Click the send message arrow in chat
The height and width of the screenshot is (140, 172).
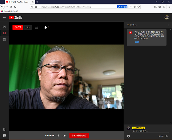click(167, 136)
